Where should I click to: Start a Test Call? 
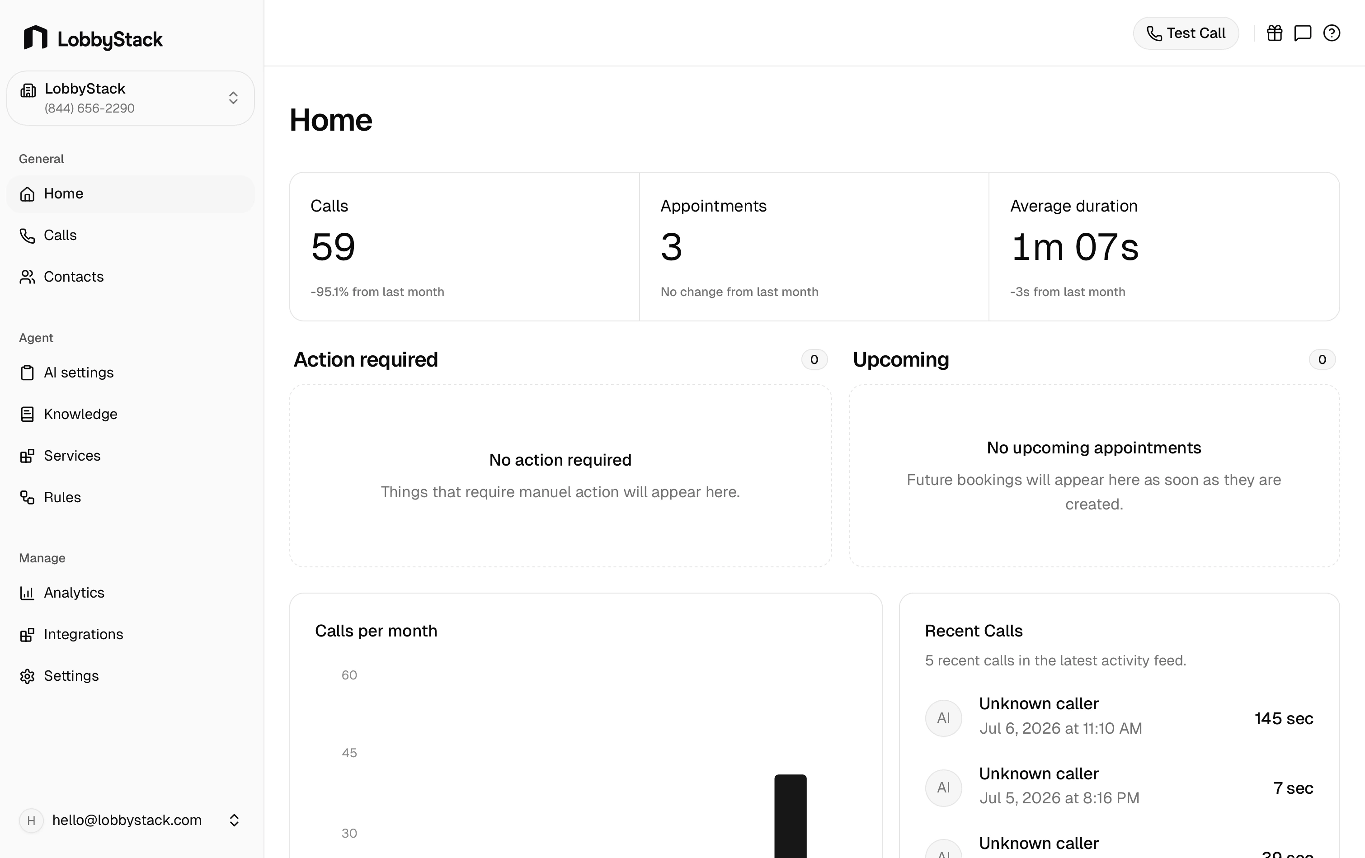(x=1186, y=33)
